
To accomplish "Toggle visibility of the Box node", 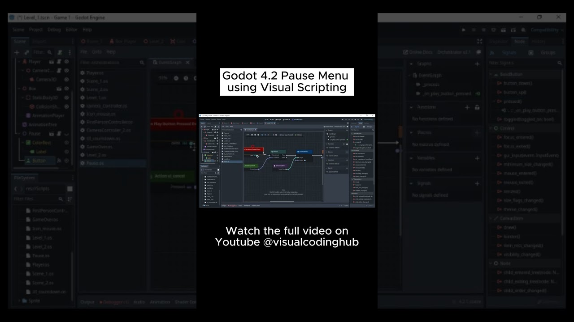I will [x=66, y=89].
